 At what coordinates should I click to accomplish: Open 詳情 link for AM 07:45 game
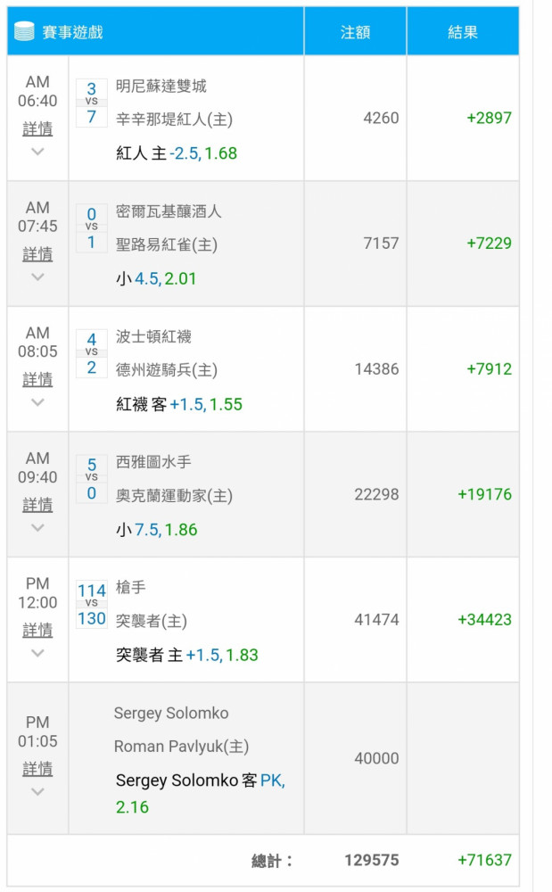(x=37, y=253)
